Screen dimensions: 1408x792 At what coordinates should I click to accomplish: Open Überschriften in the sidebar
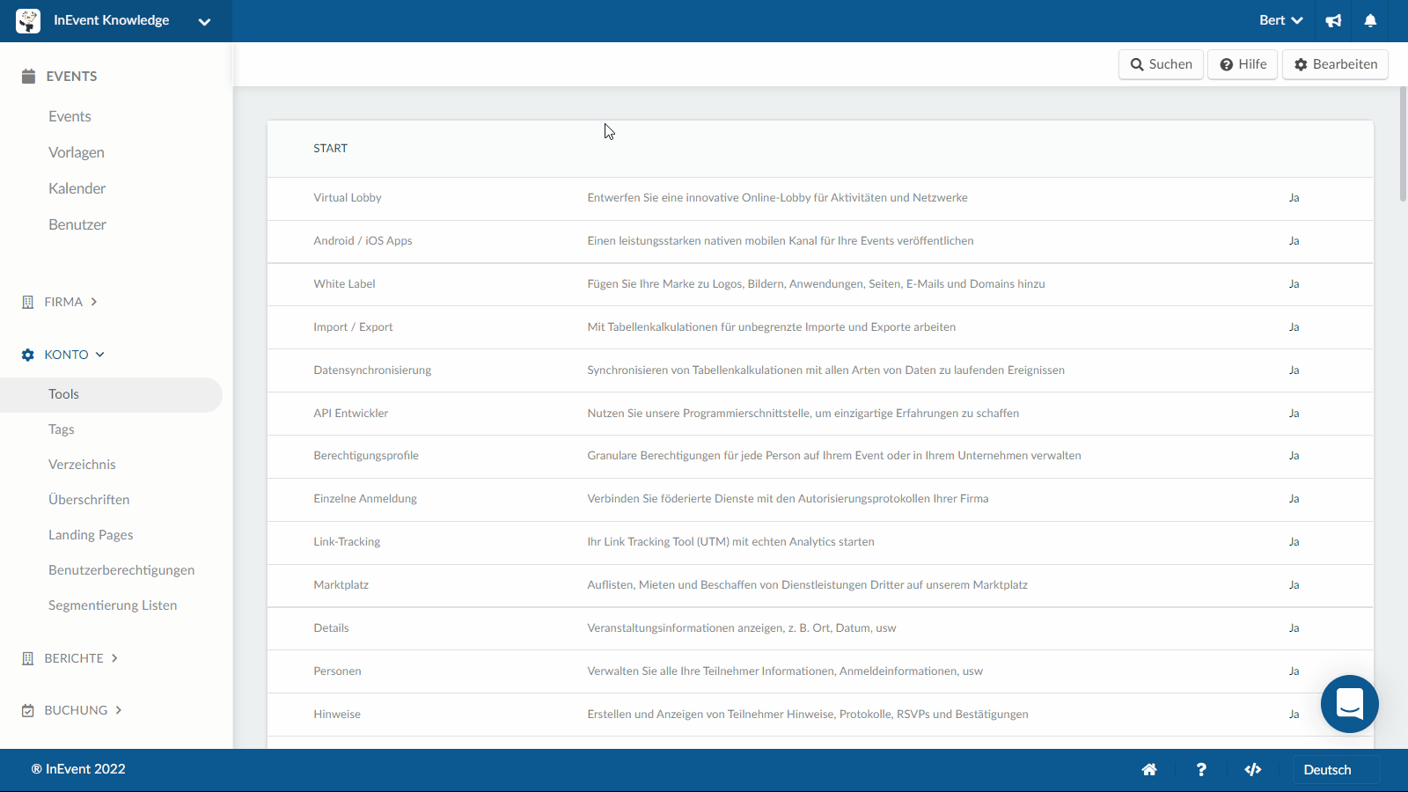[x=89, y=500]
